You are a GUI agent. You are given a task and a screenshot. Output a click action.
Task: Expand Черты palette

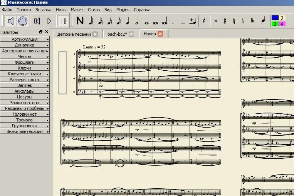coord(25,56)
